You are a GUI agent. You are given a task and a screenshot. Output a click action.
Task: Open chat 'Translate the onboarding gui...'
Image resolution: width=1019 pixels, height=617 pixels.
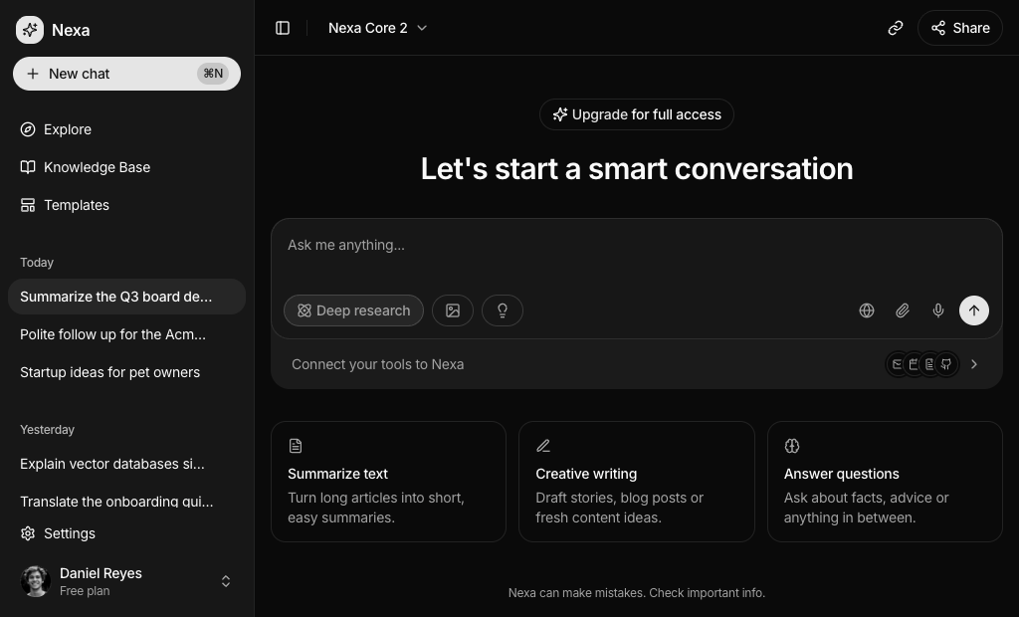126,502
